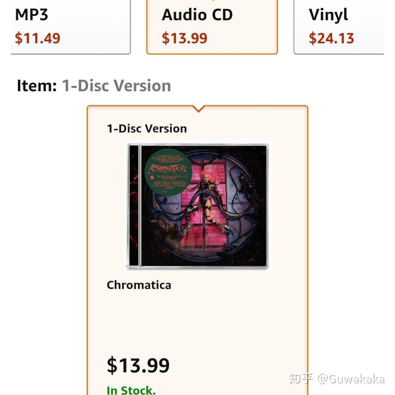Click empty space below Chromatica title in card
Image resolution: width=395 pixels, height=395 pixels.
click(198, 323)
